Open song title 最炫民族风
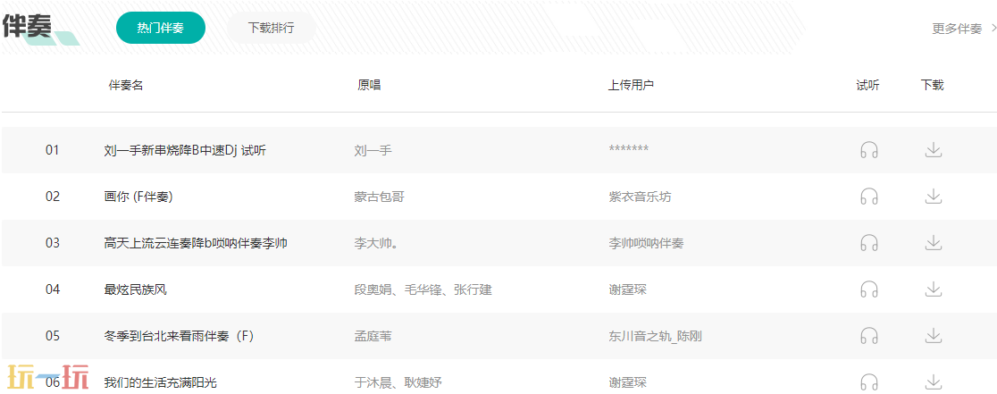 136,289
